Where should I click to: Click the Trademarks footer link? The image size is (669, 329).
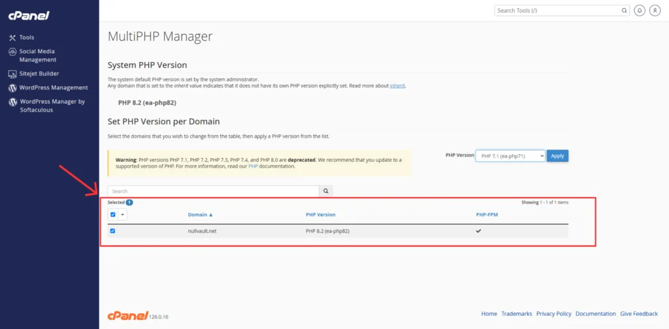(517, 313)
